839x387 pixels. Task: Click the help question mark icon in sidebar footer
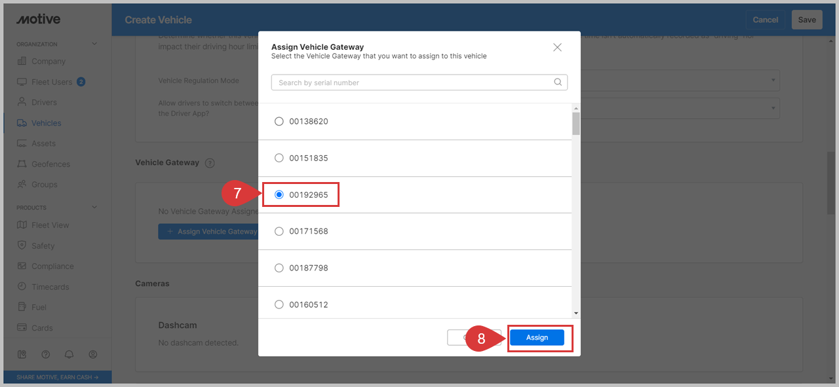click(x=46, y=354)
